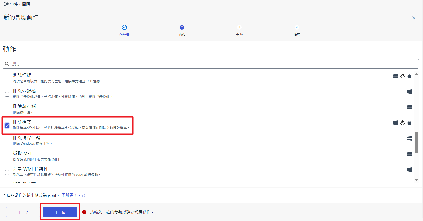Screen dimensions: 423x221
Task: Click the 事件 breadcrumb logo icon
Action: tap(6, 4)
